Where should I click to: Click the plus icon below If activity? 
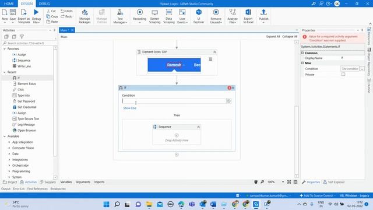point(177,155)
